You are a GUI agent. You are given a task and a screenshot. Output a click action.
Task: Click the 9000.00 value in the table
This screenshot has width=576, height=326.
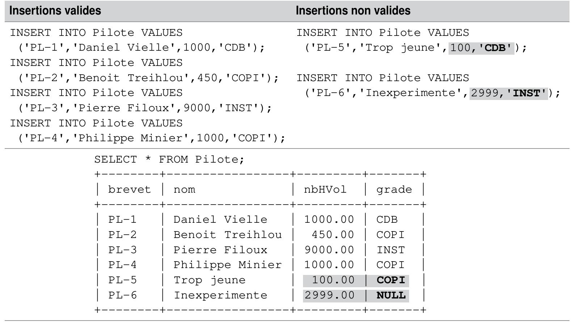point(329,250)
